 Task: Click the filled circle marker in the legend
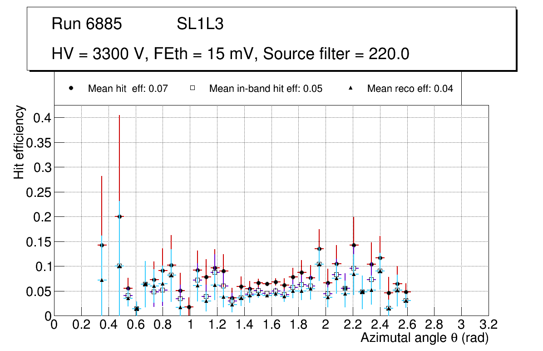[71, 89]
